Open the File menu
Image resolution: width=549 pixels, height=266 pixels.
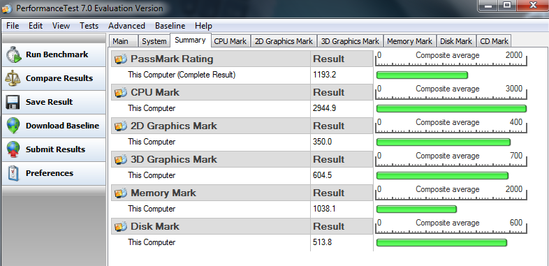[x=13, y=26]
